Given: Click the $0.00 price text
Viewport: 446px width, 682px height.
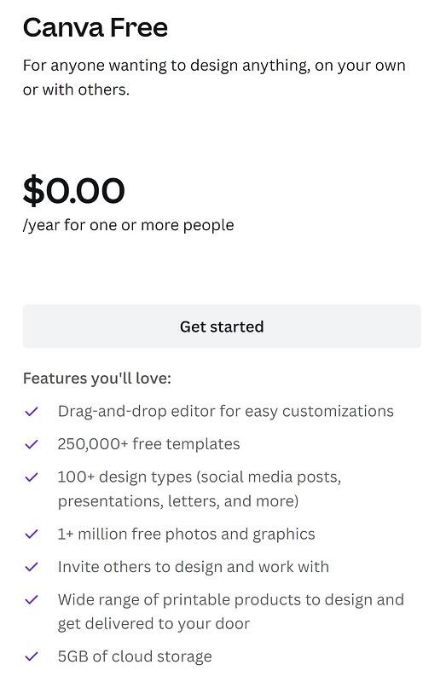Looking at the screenshot, I should pyautogui.click(x=74, y=190).
